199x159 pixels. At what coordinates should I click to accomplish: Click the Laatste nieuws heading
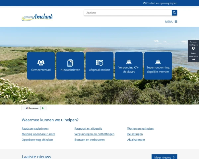(x=36, y=157)
